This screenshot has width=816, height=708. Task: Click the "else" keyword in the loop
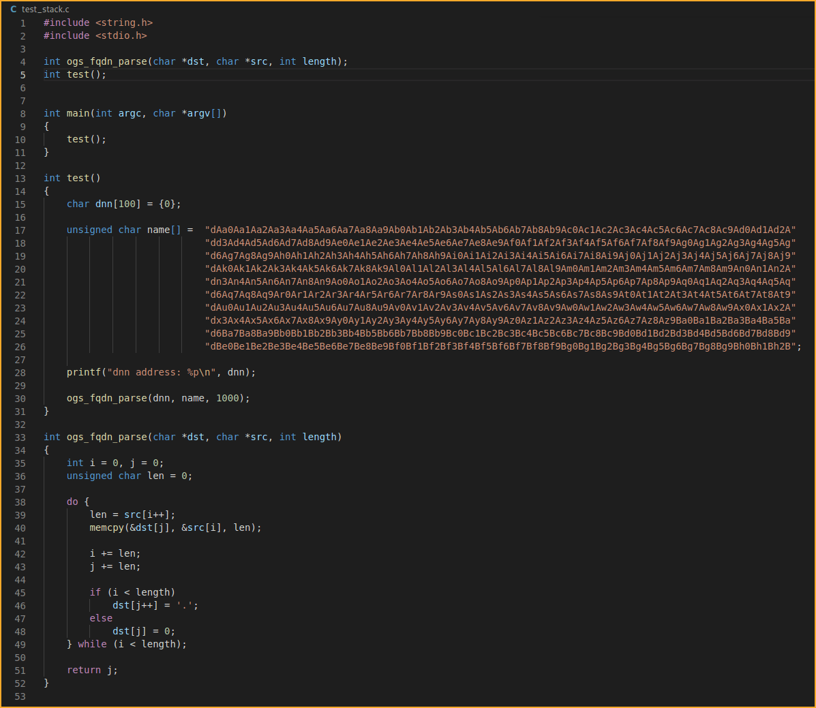tap(101, 619)
